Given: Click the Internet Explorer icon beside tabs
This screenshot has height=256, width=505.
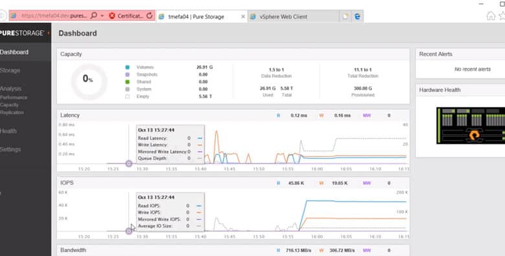Looking at the screenshot, I should click(x=357, y=16).
